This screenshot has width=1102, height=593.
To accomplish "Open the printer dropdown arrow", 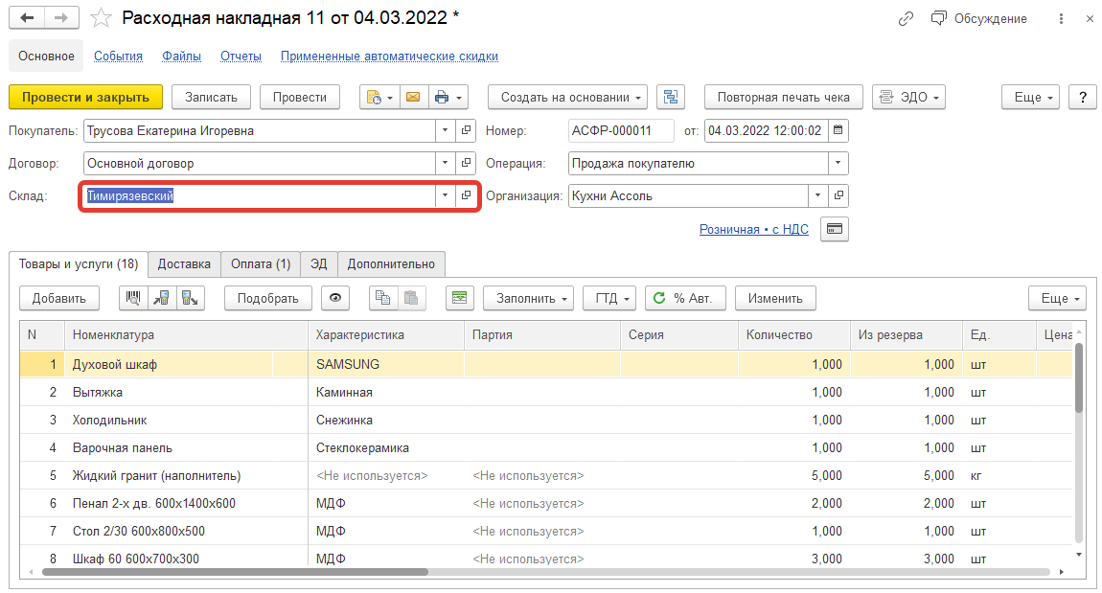I will pos(459,97).
